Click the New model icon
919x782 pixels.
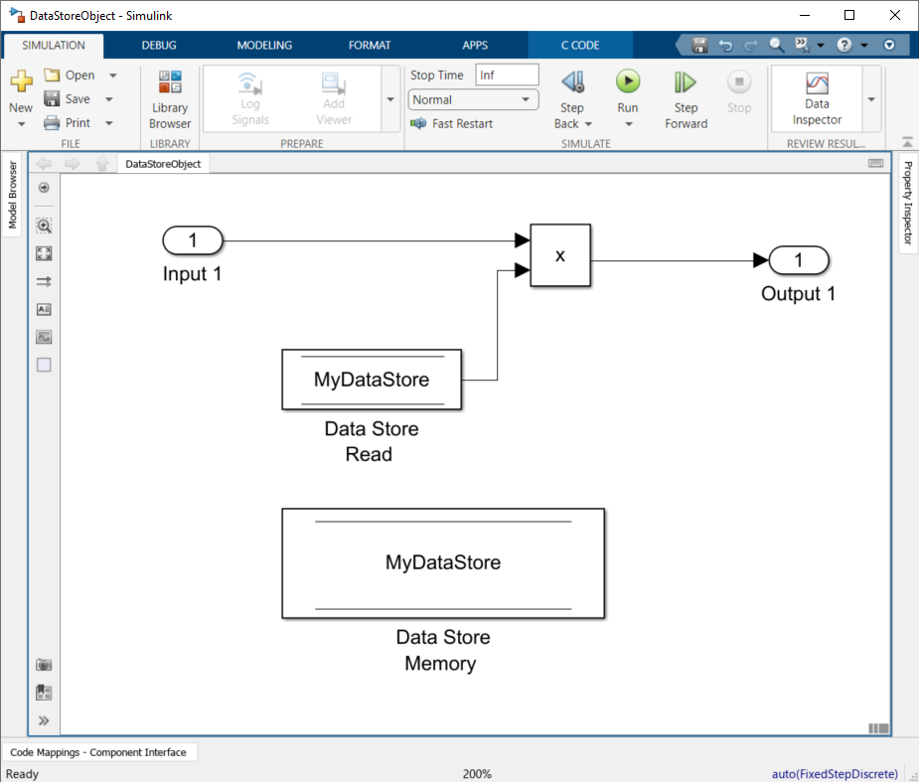[21, 81]
